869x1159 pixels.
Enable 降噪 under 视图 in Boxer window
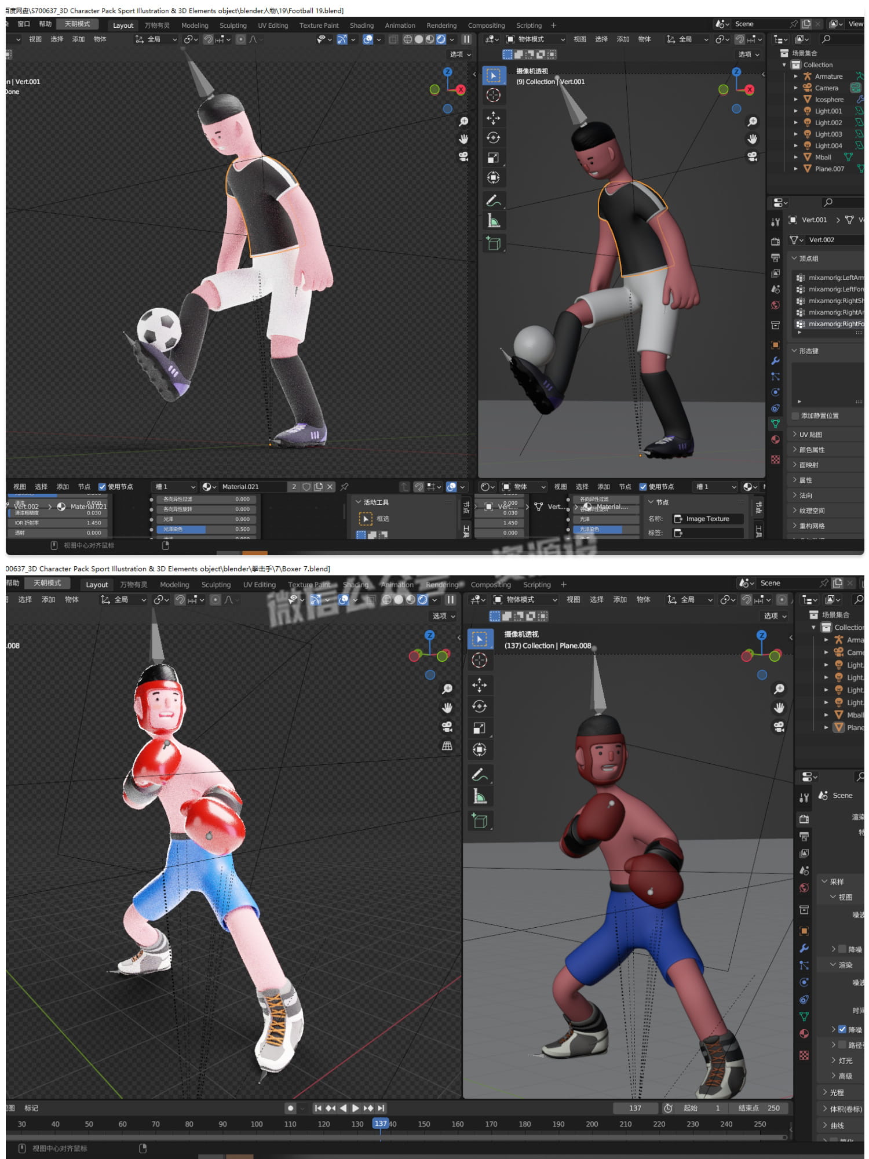tap(842, 949)
